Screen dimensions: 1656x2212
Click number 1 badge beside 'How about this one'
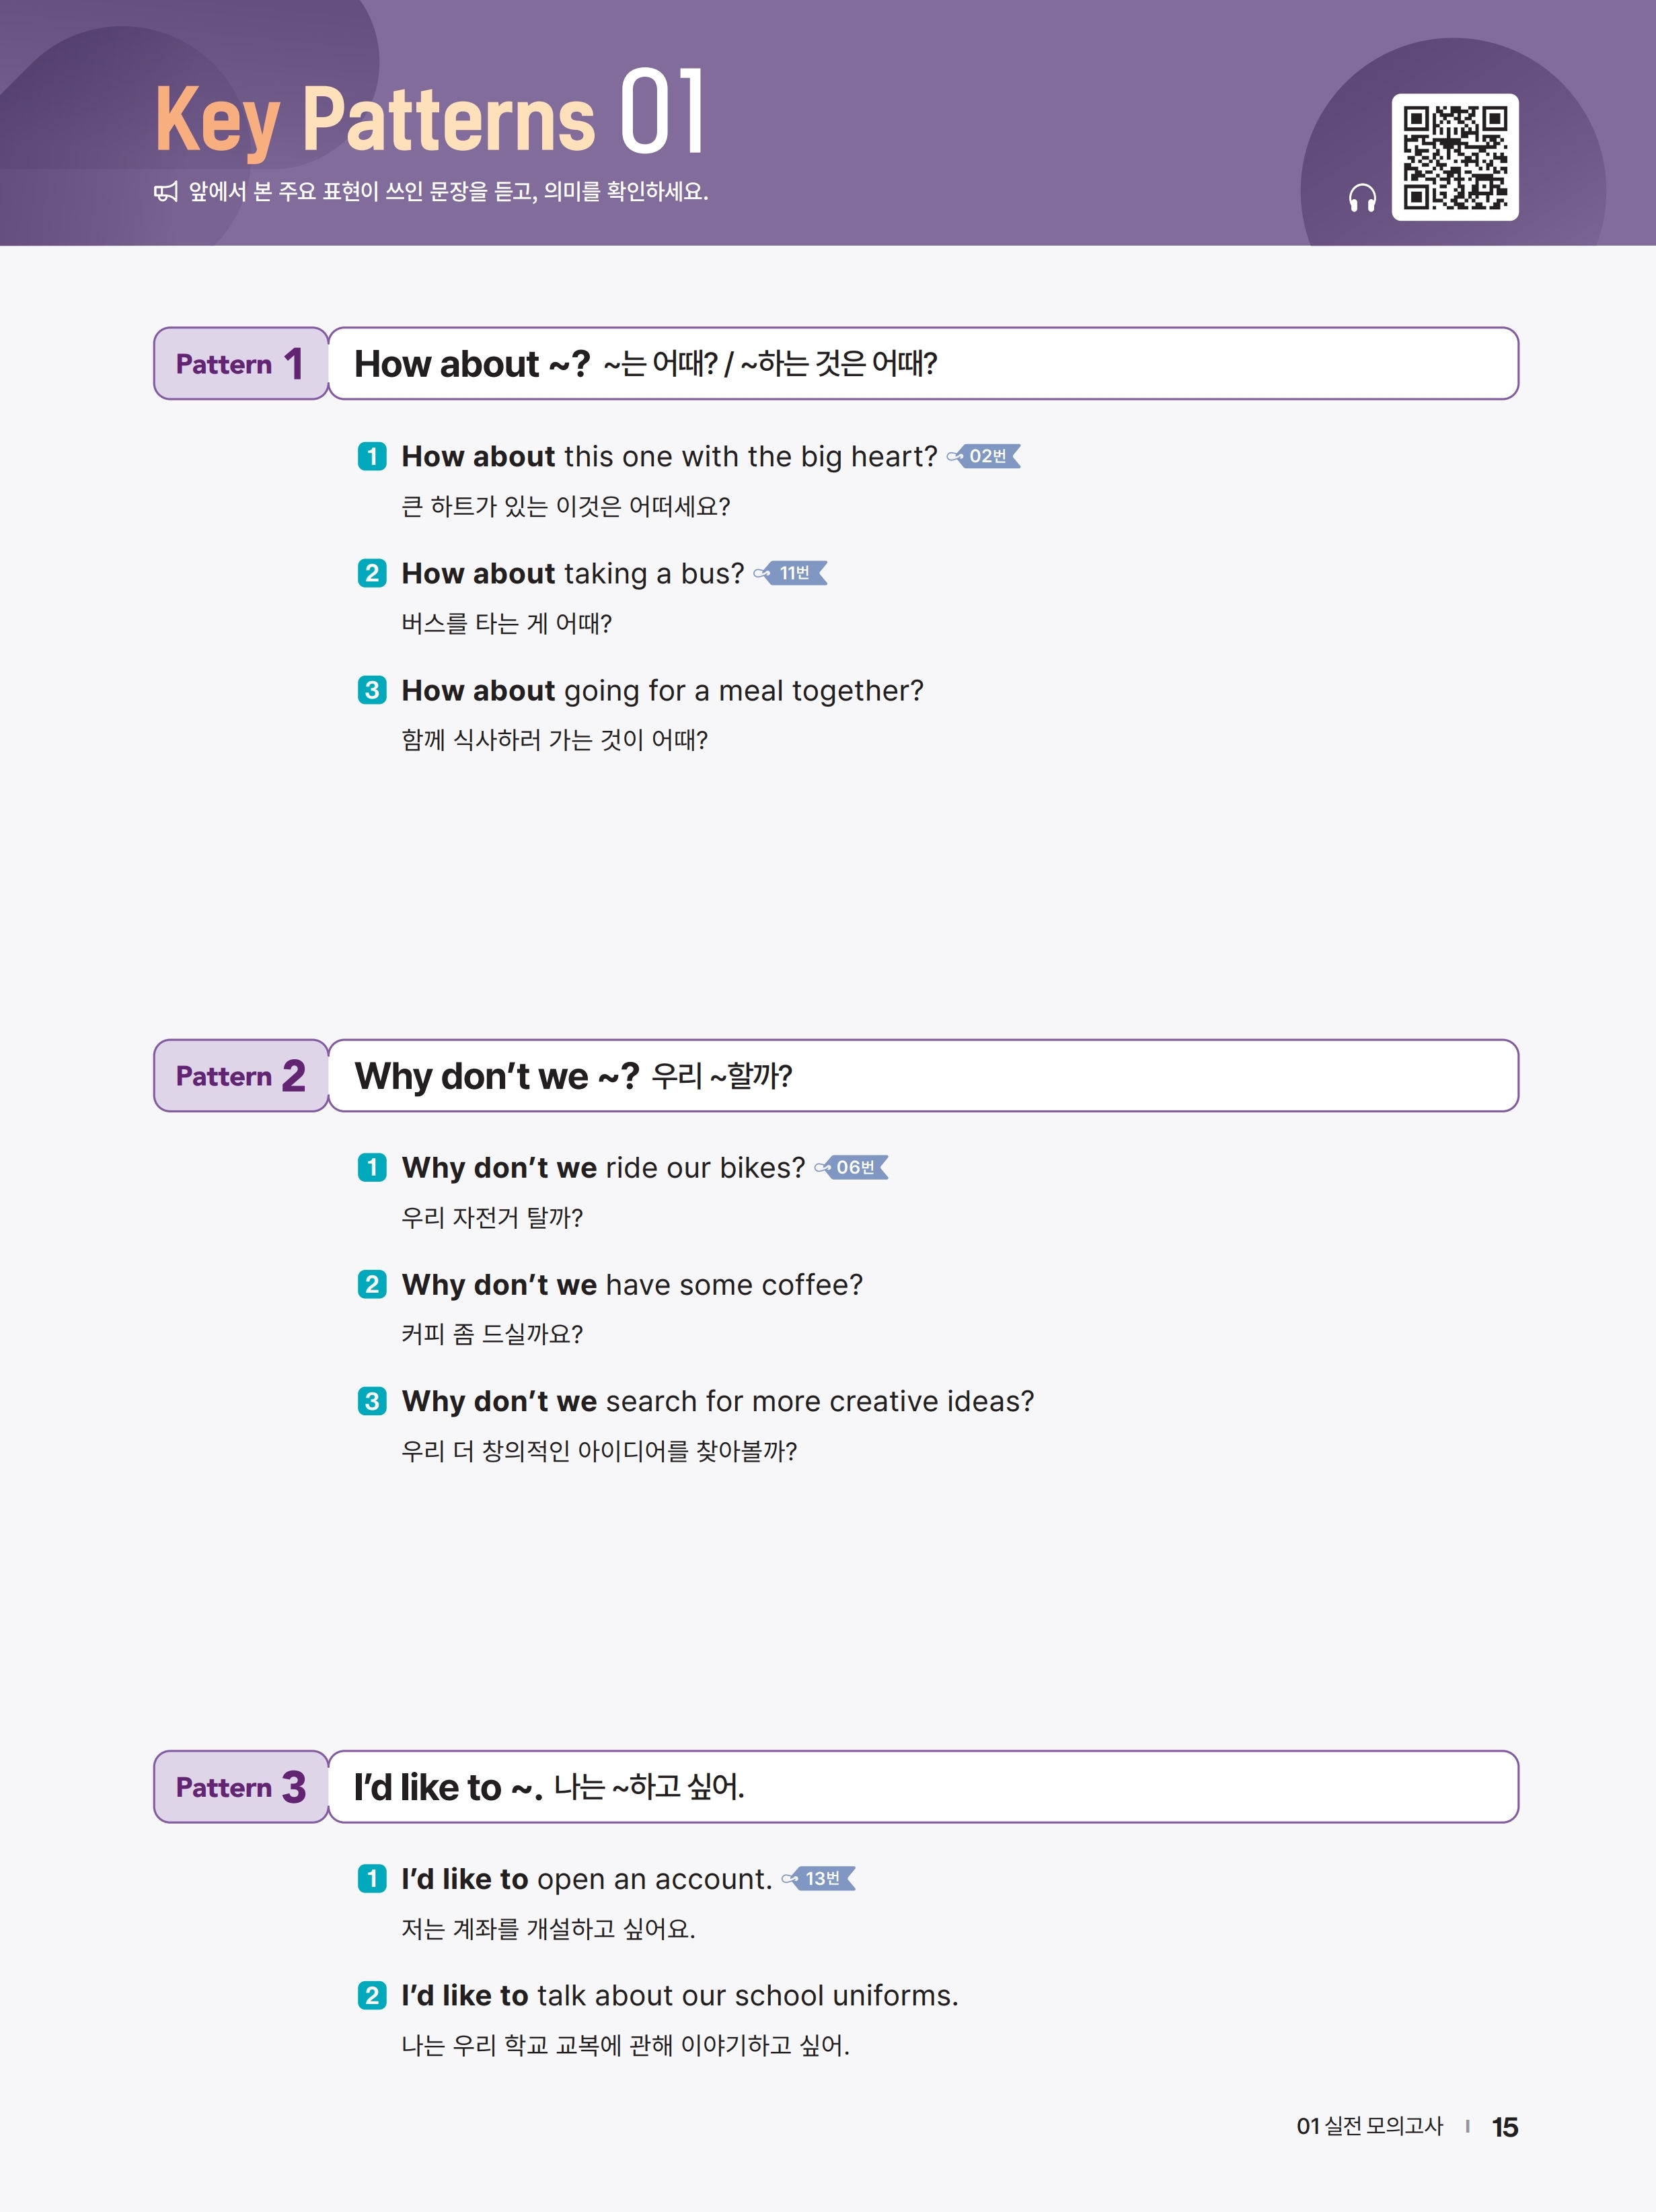coord(372,457)
